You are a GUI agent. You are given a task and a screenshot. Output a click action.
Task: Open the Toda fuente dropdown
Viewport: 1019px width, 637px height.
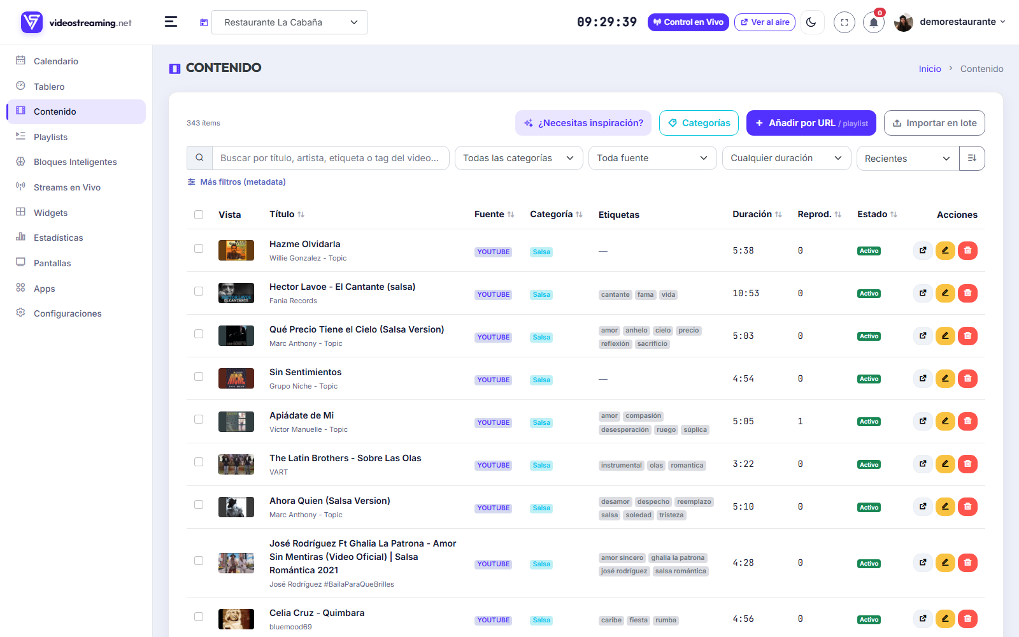point(653,158)
